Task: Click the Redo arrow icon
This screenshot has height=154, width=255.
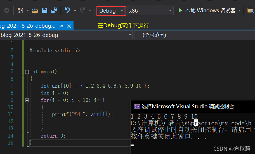Action: (x=82, y=10)
